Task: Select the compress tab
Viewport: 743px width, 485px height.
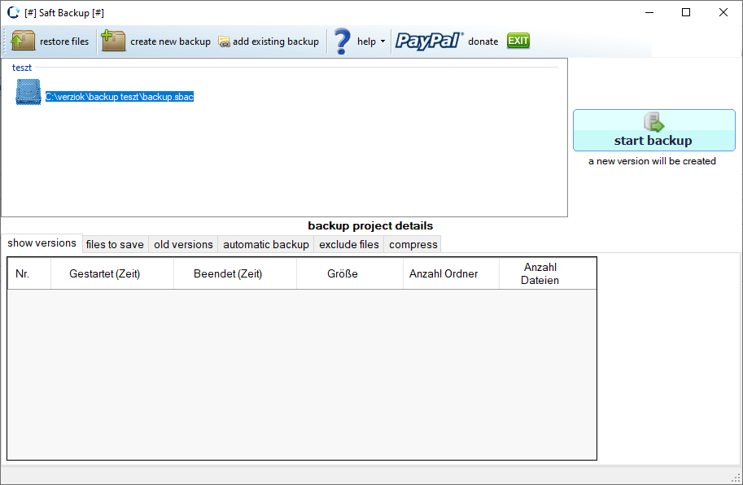Action: pyautogui.click(x=413, y=244)
